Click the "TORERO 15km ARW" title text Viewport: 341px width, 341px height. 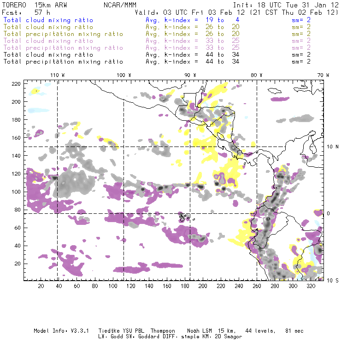coord(35,5)
